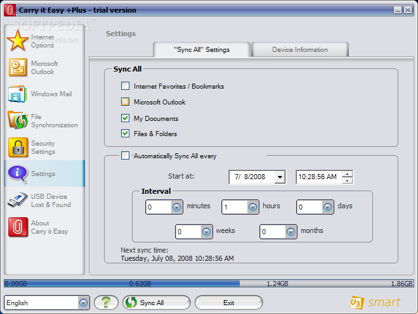Select File Synchronization folder icon
The image size is (418, 314).
[18, 120]
